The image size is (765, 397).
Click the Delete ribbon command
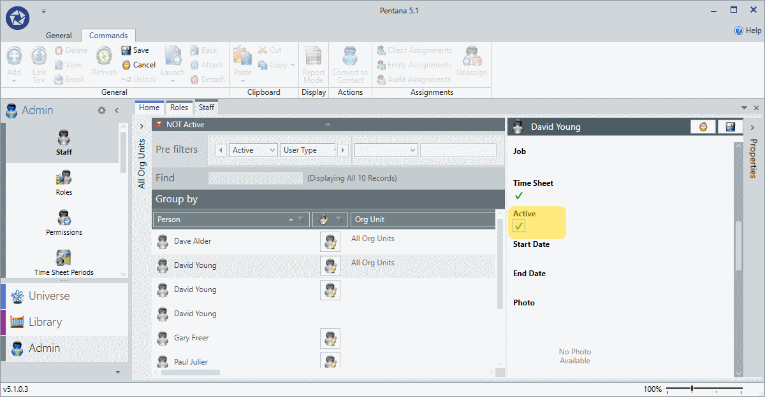(x=71, y=50)
